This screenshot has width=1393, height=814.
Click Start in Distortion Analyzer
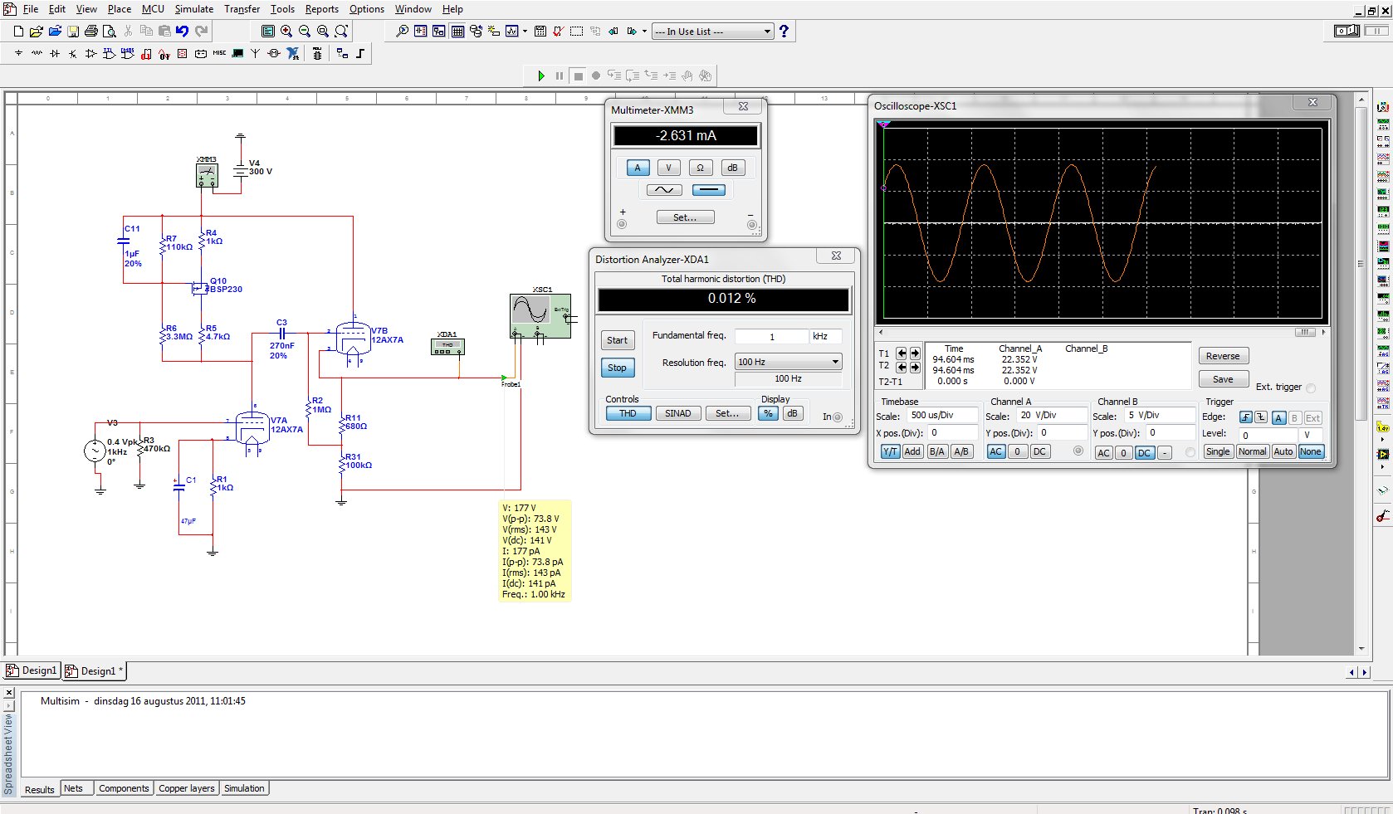point(617,340)
